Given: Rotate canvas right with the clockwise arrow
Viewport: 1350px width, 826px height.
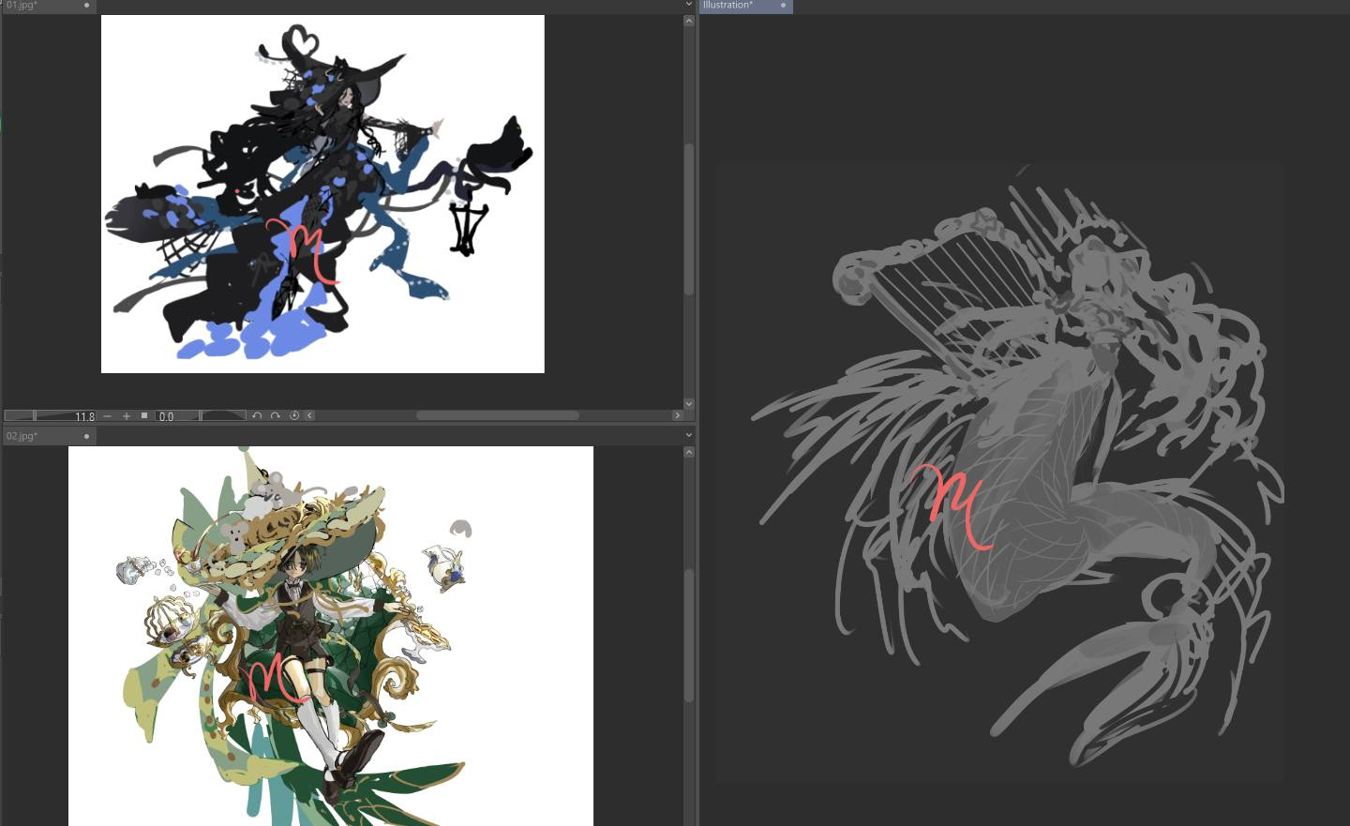Looking at the screenshot, I should 276,415.
